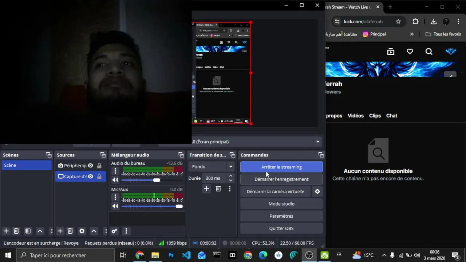Open Principal Instagram bookmark

click(374, 34)
